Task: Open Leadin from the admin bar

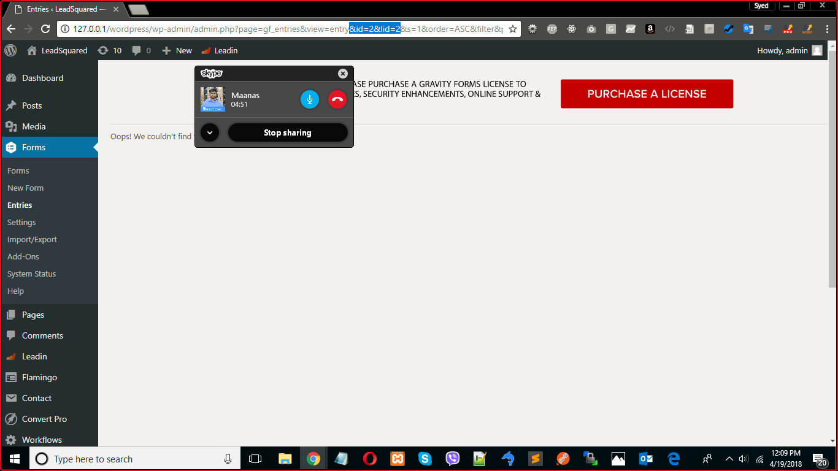Action: point(220,50)
